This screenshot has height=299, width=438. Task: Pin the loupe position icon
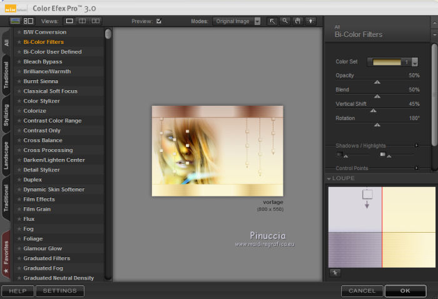pyautogui.click(x=335, y=273)
